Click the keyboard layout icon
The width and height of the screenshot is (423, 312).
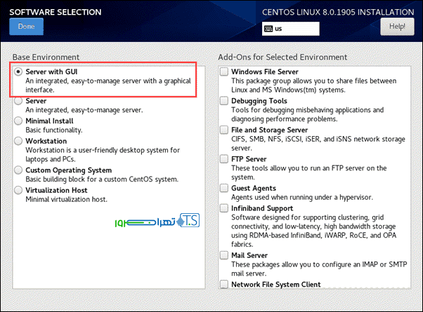pyautogui.click(x=268, y=29)
